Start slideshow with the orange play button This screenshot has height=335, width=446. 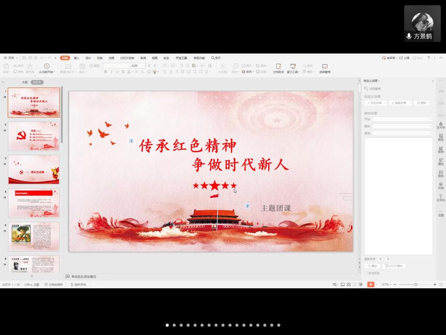(370, 284)
